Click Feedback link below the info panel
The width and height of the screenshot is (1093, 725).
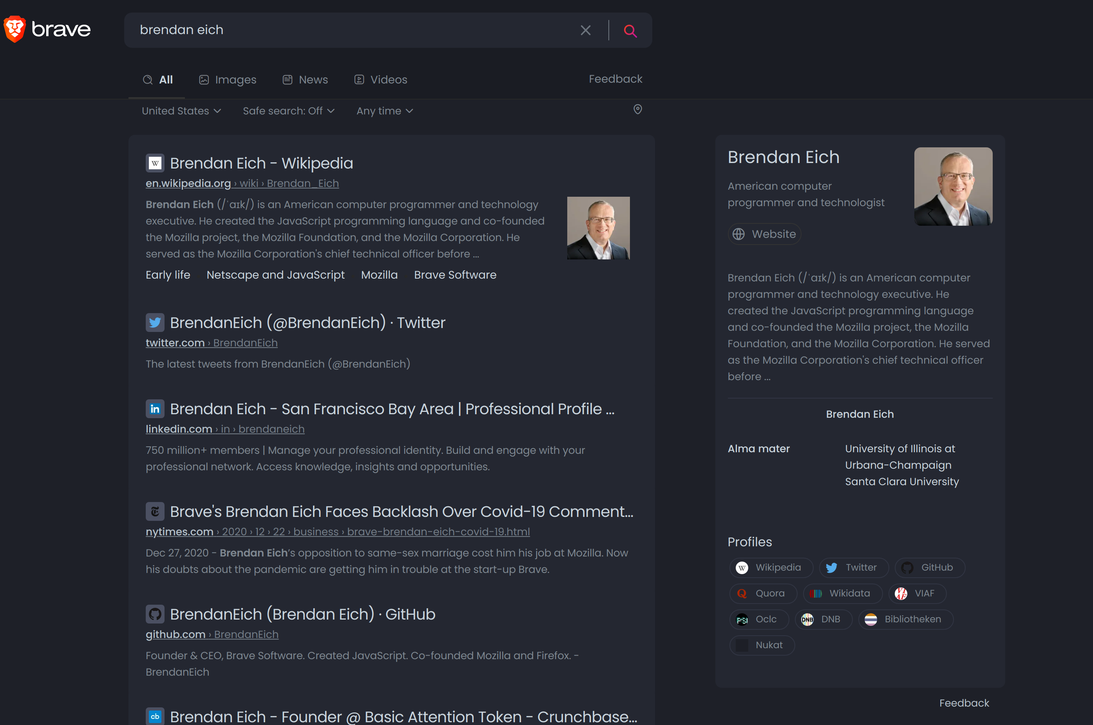(x=964, y=703)
